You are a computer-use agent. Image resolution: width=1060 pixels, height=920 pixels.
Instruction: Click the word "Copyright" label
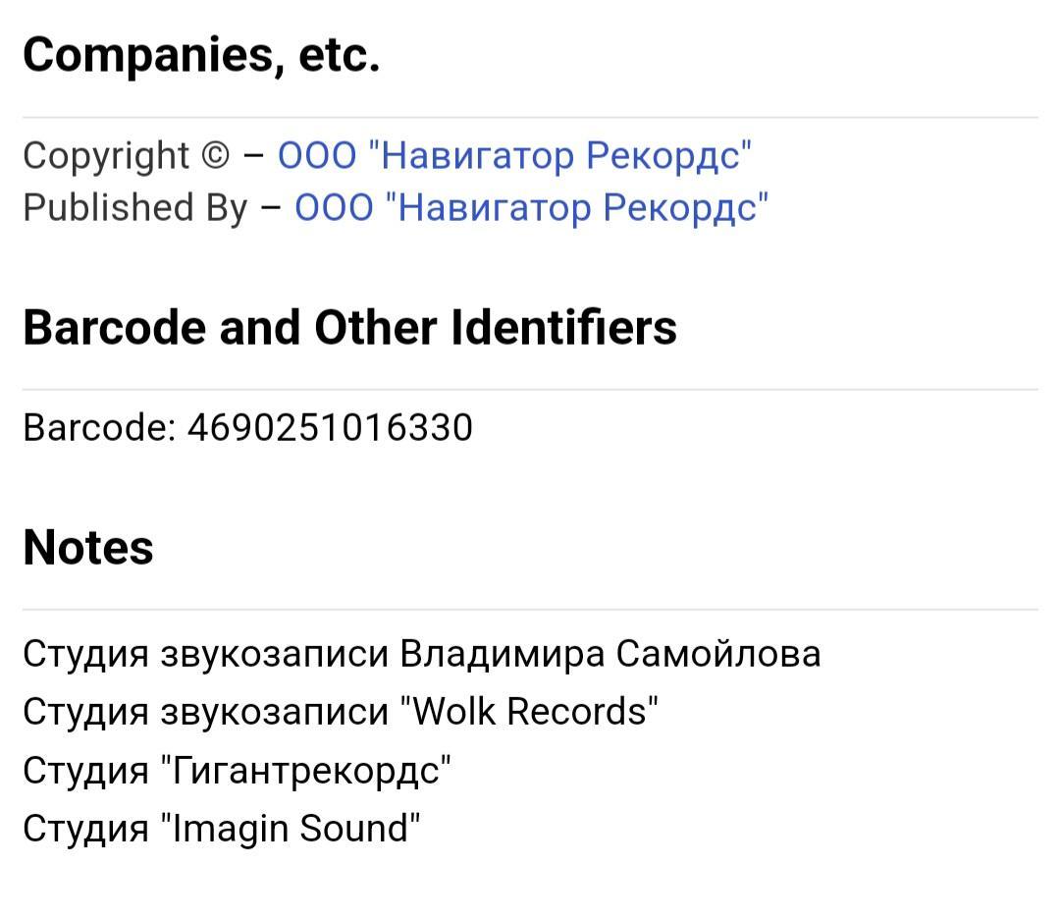[x=106, y=155]
